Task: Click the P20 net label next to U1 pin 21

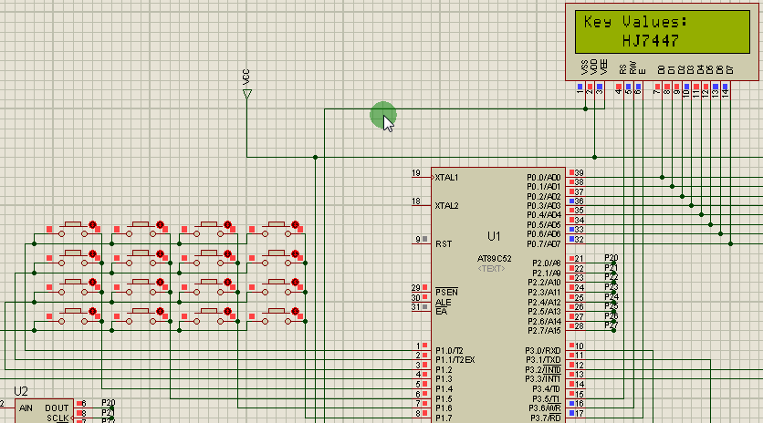Action: 611,258
